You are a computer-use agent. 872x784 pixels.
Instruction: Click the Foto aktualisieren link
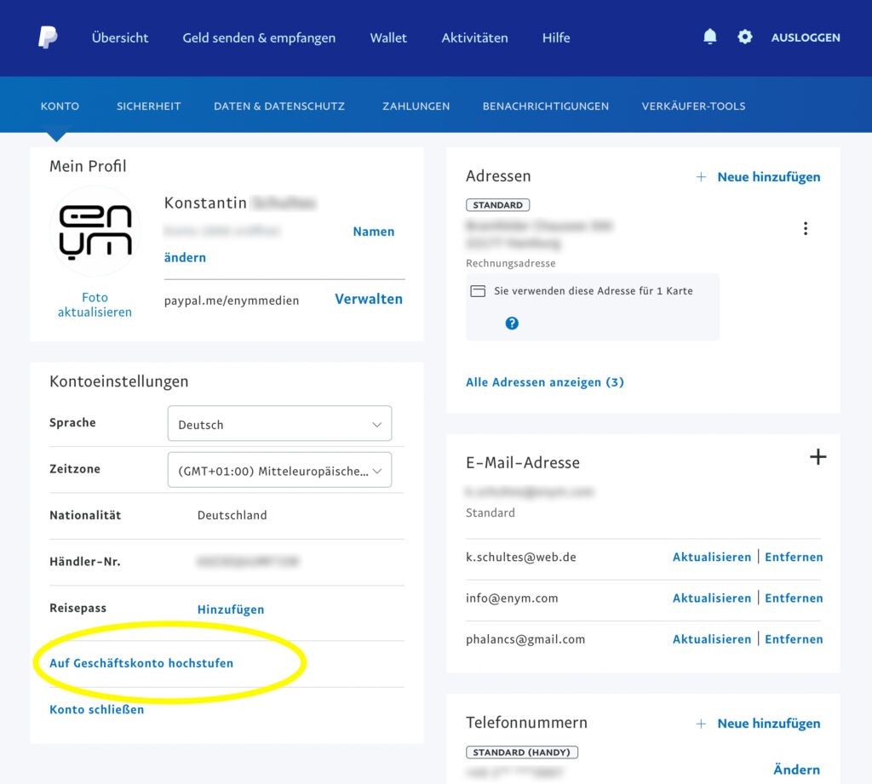click(x=95, y=305)
